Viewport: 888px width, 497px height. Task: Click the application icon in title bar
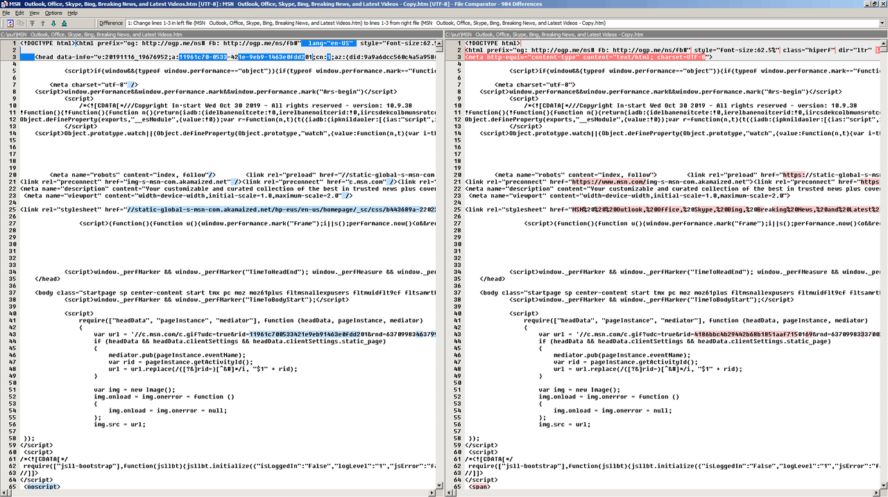click(4, 4)
